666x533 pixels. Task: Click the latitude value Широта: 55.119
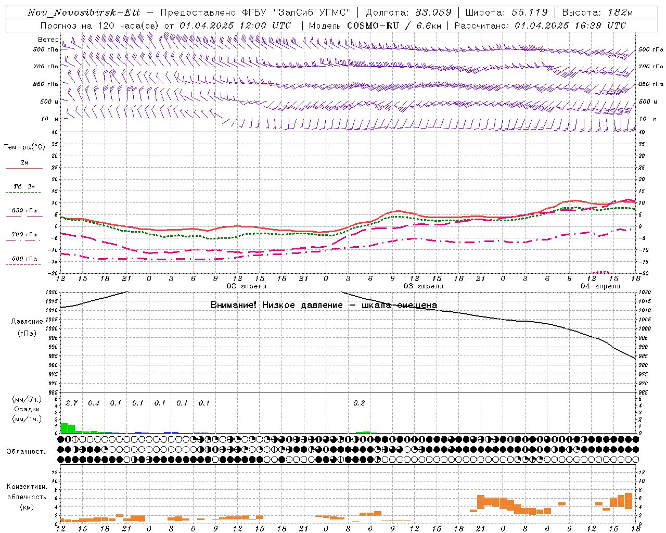click(x=506, y=12)
